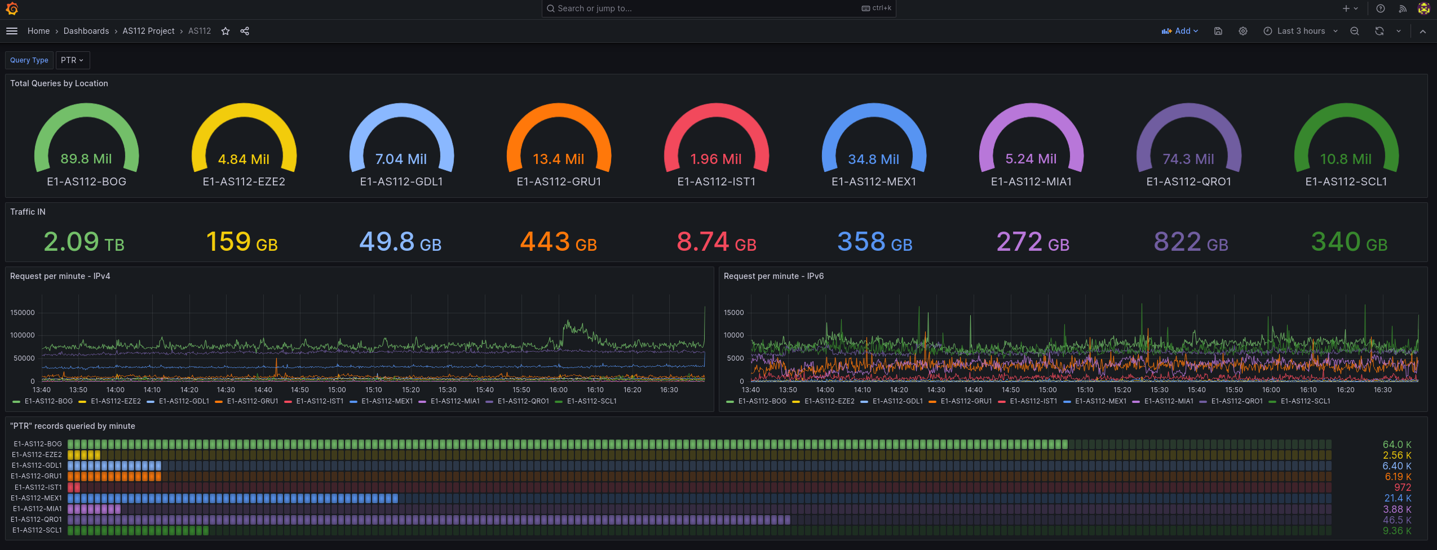The width and height of the screenshot is (1437, 550).
Task: Toggle E1-AS112-QRO1 series in IPv4 legend
Action: pos(523,401)
